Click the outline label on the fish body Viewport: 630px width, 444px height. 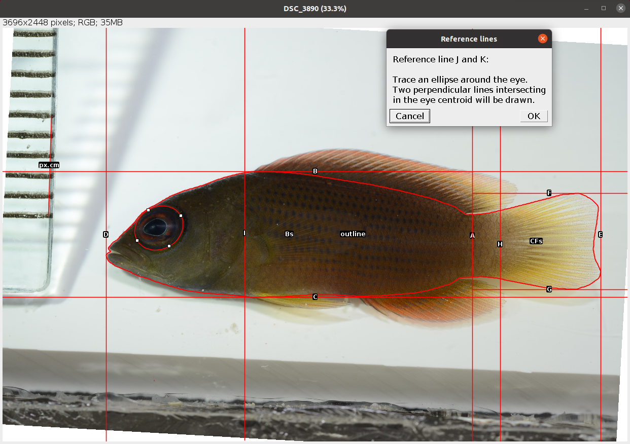pos(353,234)
